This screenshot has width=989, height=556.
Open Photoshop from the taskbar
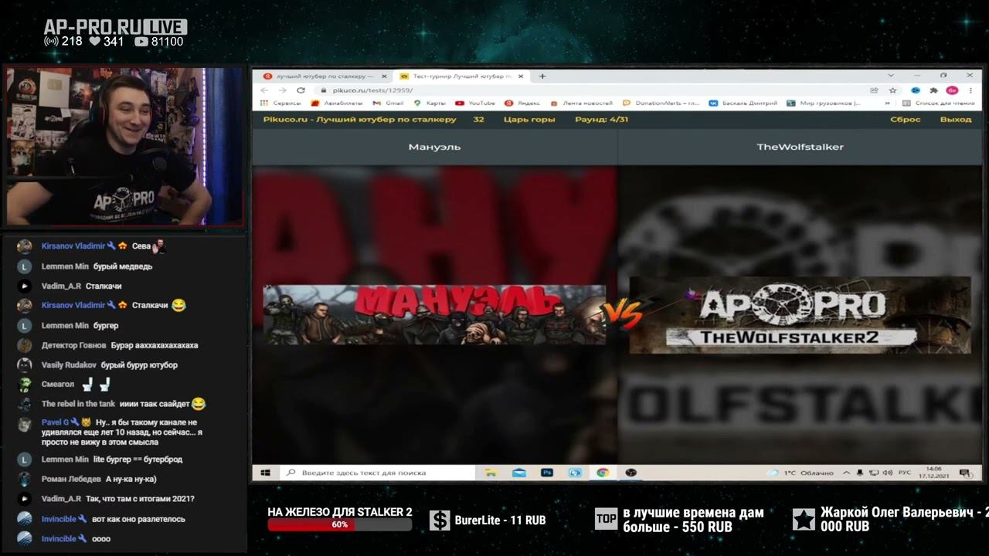[547, 473]
